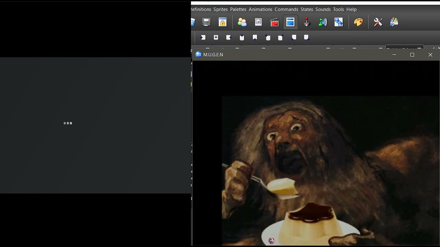Close the M.U.G.E.N window
This screenshot has width=440, height=247.
430,55
